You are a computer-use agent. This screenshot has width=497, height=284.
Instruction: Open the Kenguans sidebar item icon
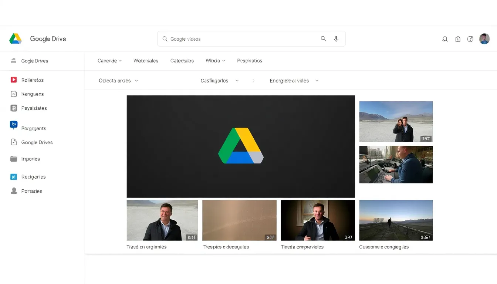pos(14,94)
